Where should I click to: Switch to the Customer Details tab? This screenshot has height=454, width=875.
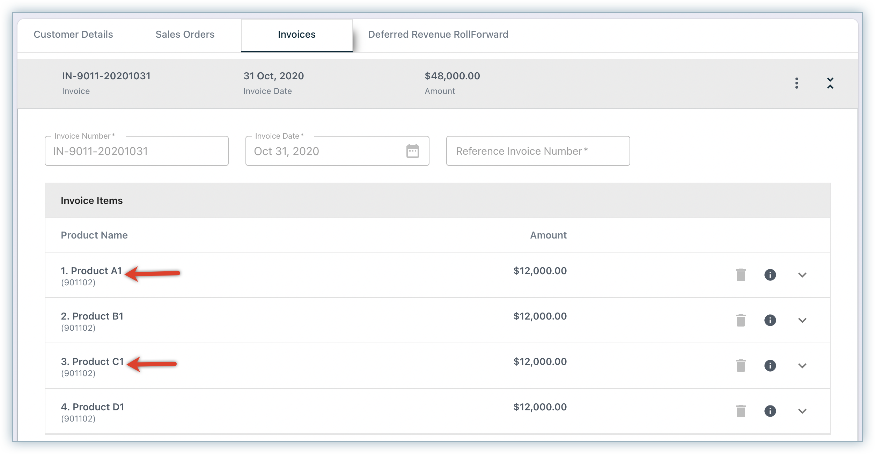pos(73,35)
